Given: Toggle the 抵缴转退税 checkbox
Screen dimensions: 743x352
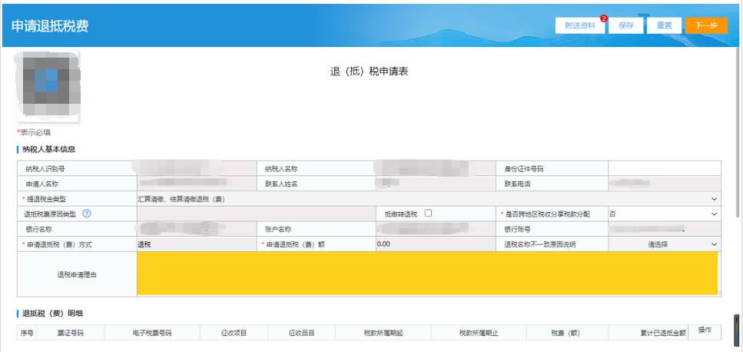Looking at the screenshot, I should 429,213.
